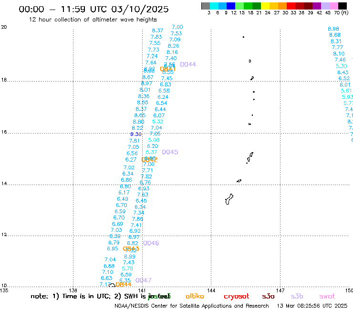Click the NOAA/NESDIS credit line

tap(192, 306)
